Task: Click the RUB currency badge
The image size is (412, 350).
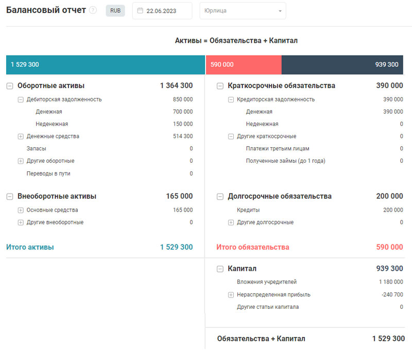Action: 115,10
